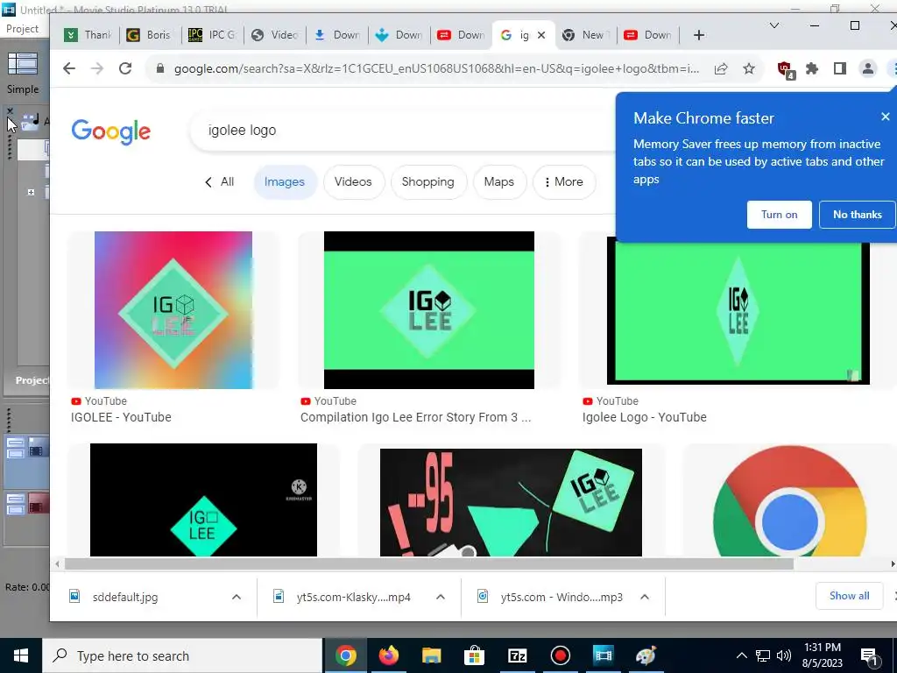
Task: Go back to All results
Action: pos(220,182)
